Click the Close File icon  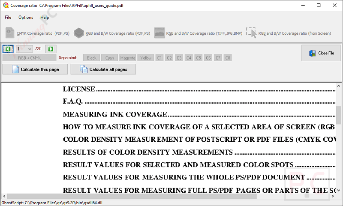pos(312,53)
